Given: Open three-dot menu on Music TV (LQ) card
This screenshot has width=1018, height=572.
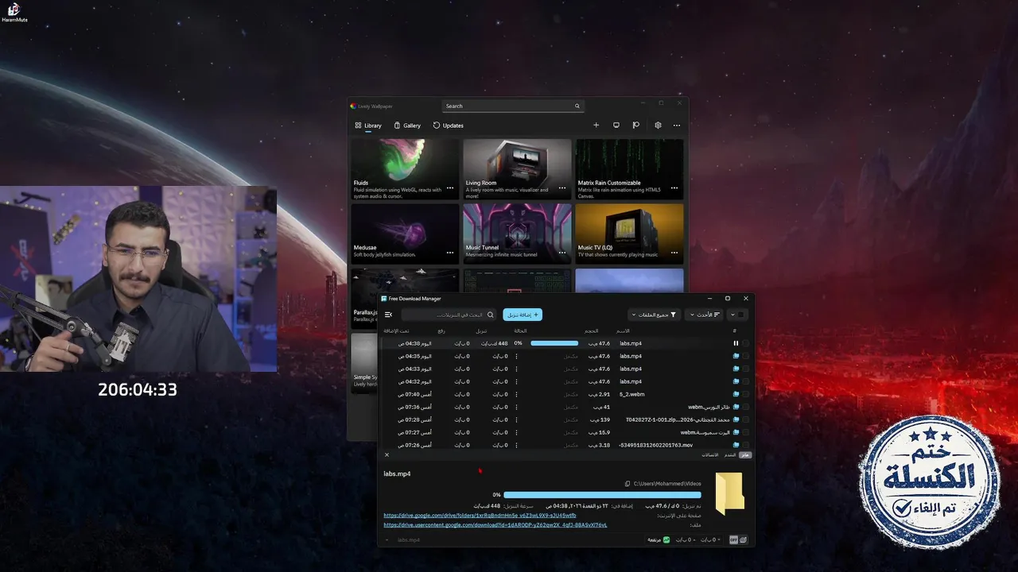Looking at the screenshot, I should pos(674,253).
